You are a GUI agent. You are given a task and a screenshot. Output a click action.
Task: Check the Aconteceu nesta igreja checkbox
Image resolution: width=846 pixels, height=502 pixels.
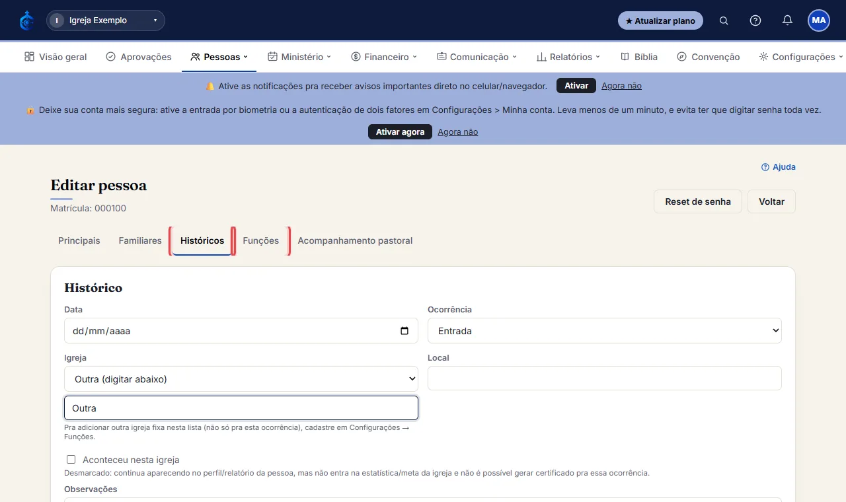point(71,460)
